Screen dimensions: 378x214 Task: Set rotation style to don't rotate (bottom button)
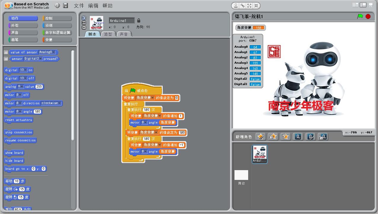pyautogui.click(x=84, y=28)
